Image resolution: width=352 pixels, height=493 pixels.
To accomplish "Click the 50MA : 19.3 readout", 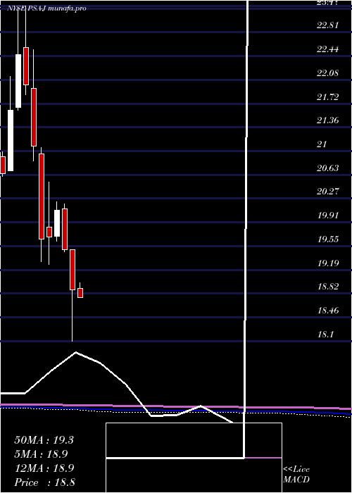I will pyautogui.click(x=44, y=440).
